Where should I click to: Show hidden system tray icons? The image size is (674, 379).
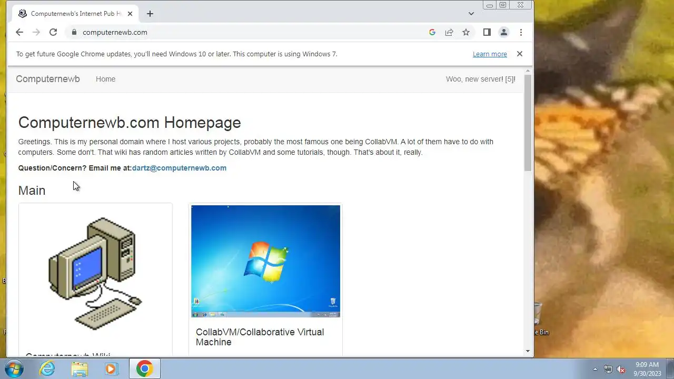point(595,369)
